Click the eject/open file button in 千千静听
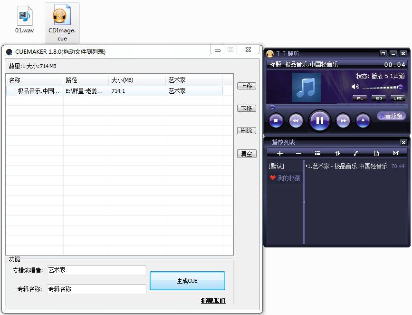 tap(363, 121)
